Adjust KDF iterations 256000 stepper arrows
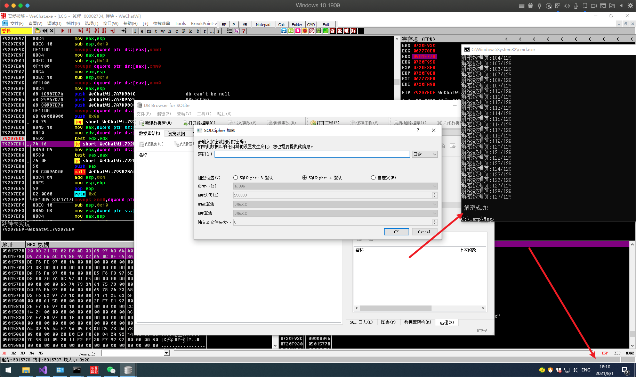 [434, 195]
